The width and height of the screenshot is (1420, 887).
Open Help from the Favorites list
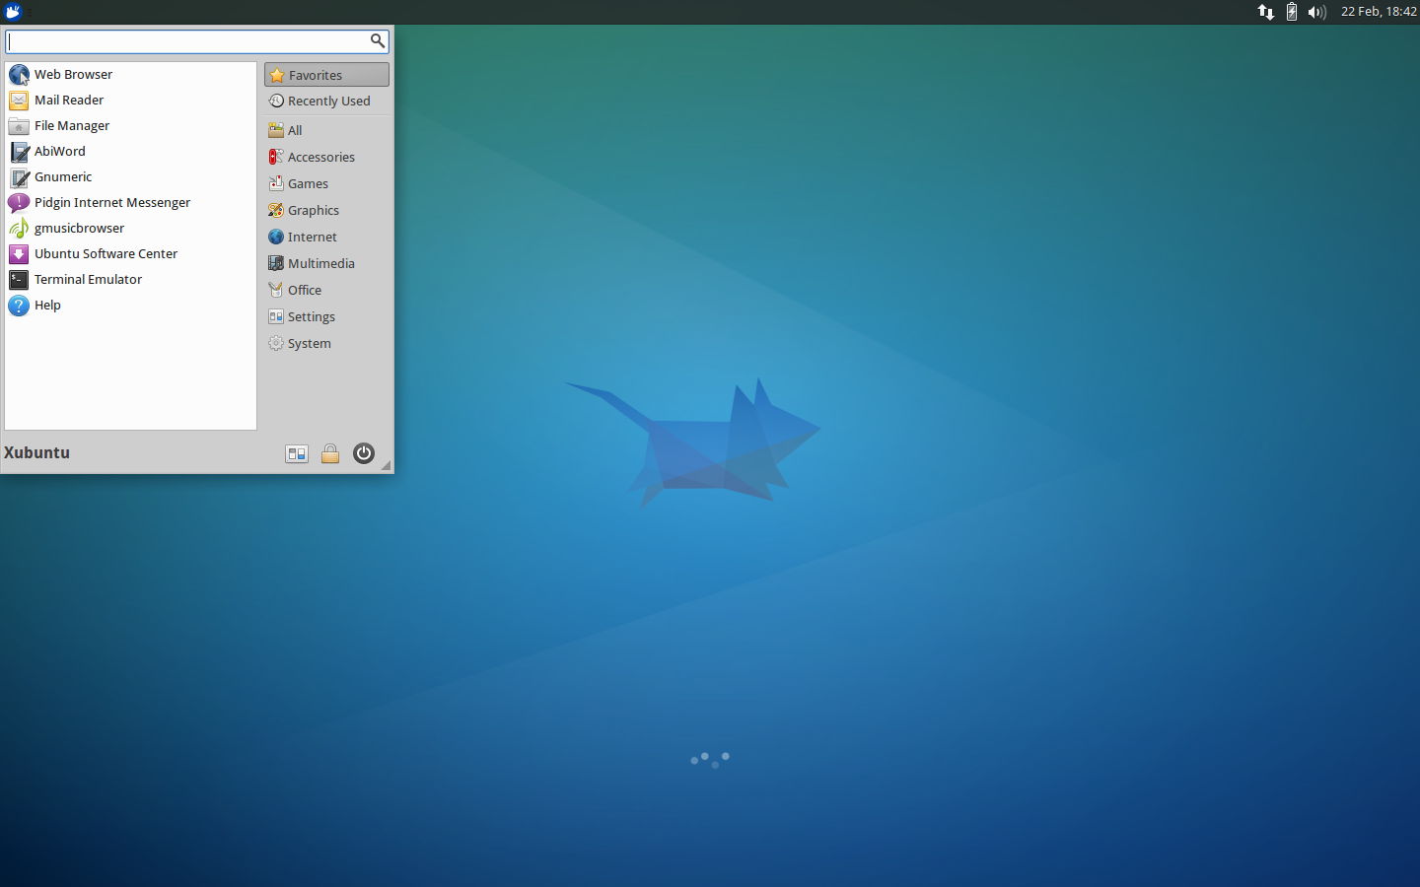tap(45, 305)
